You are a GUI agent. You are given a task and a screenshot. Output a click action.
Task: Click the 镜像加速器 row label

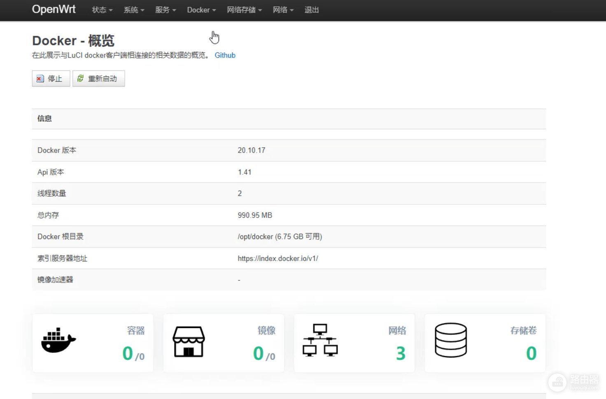55,280
